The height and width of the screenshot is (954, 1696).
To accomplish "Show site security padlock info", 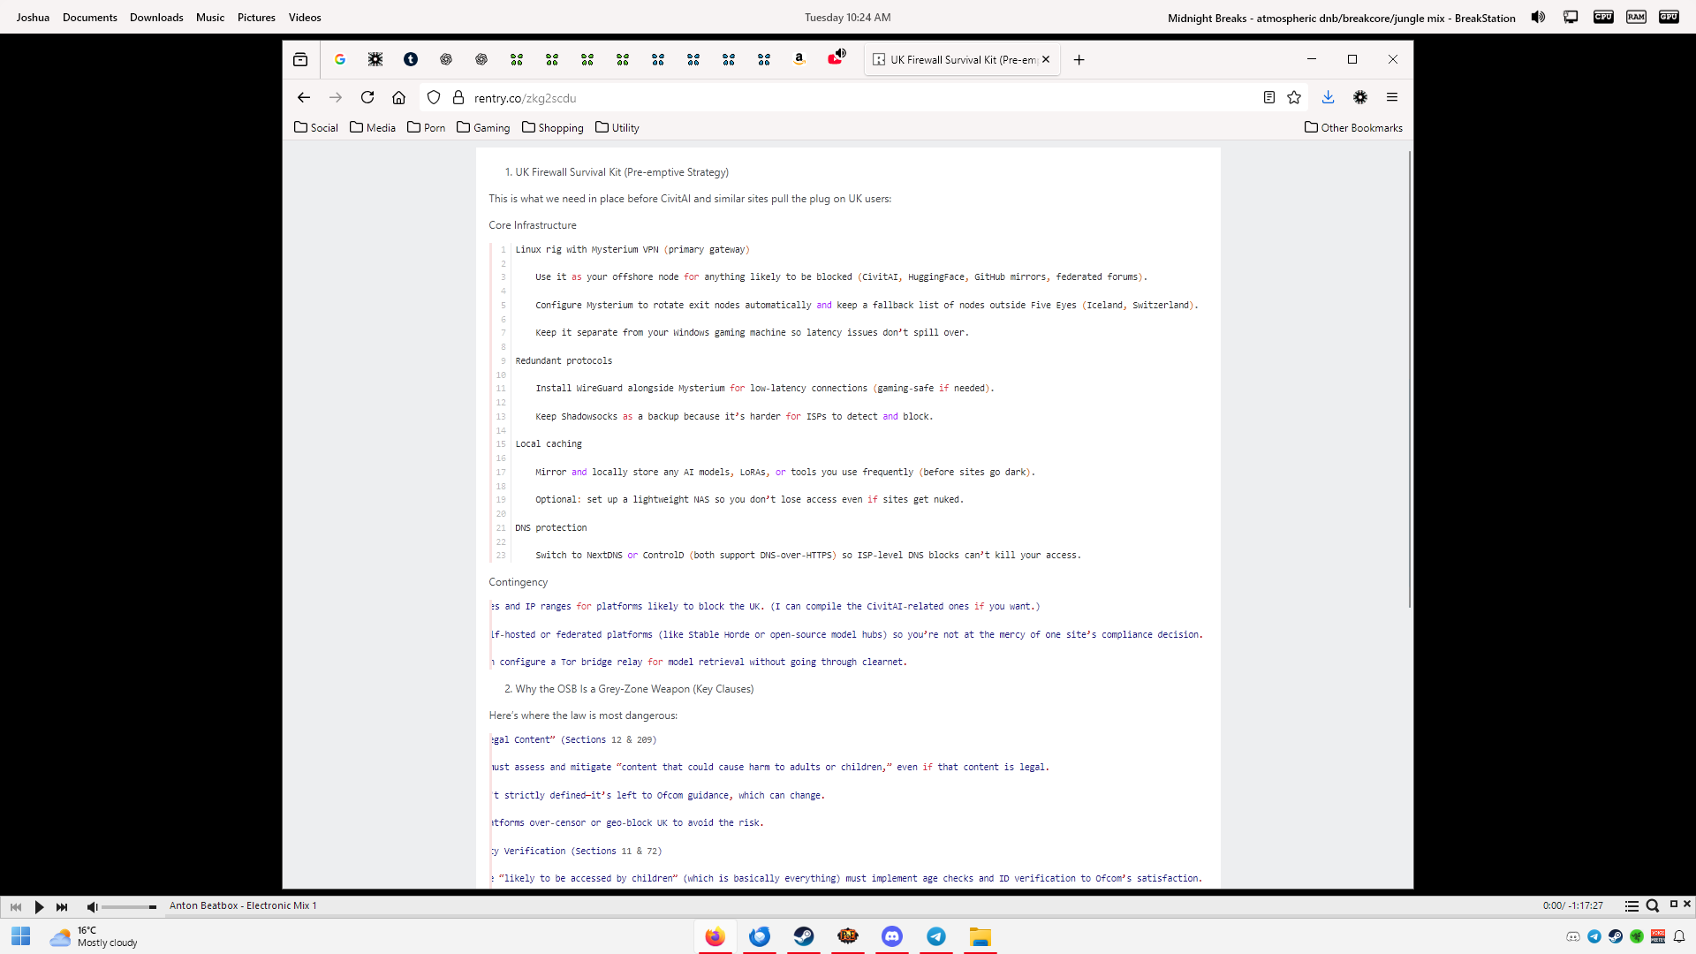I will 458,97.
